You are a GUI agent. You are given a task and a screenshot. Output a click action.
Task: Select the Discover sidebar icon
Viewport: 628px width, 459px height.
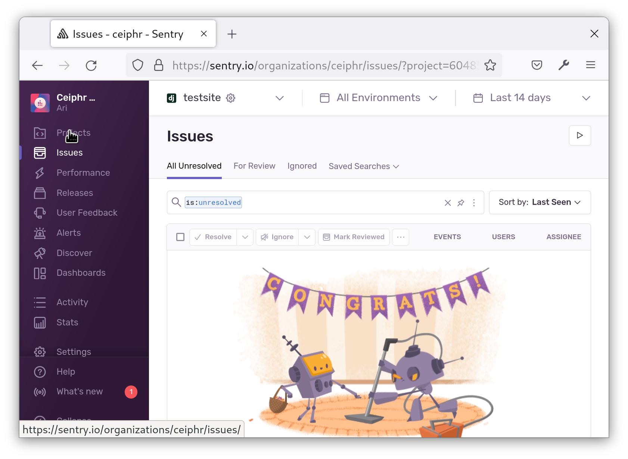tap(40, 253)
